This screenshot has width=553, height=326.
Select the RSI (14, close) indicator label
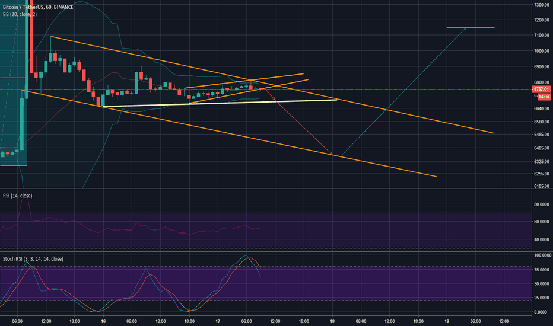(x=18, y=196)
